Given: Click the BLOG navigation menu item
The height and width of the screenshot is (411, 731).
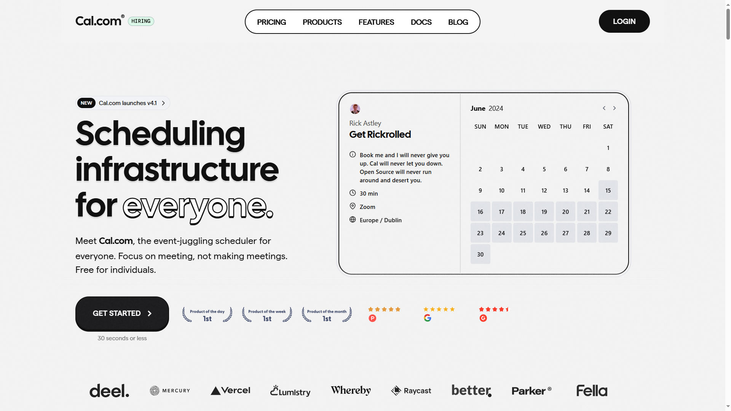Looking at the screenshot, I should pyautogui.click(x=458, y=22).
